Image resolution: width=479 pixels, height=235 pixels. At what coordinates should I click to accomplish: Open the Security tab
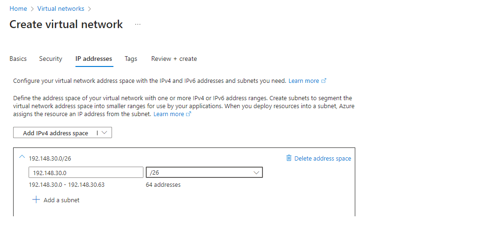51,59
